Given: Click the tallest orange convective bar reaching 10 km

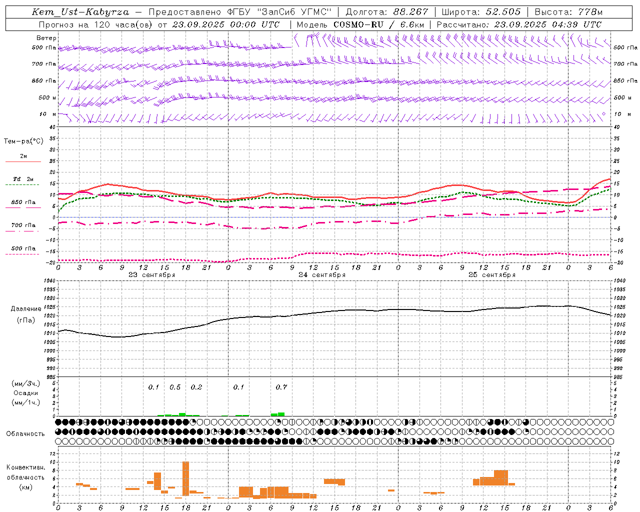Looking at the screenshot, I should pyautogui.click(x=185, y=478).
